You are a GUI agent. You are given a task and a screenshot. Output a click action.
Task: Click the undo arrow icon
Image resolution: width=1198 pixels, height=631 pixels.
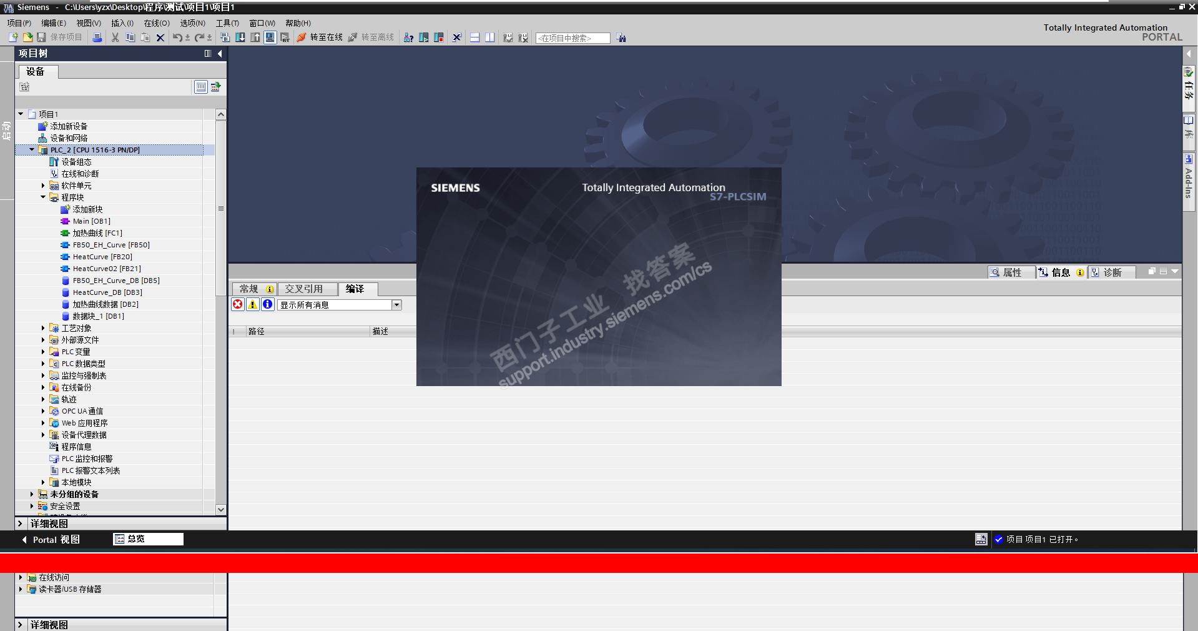pos(177,37)
